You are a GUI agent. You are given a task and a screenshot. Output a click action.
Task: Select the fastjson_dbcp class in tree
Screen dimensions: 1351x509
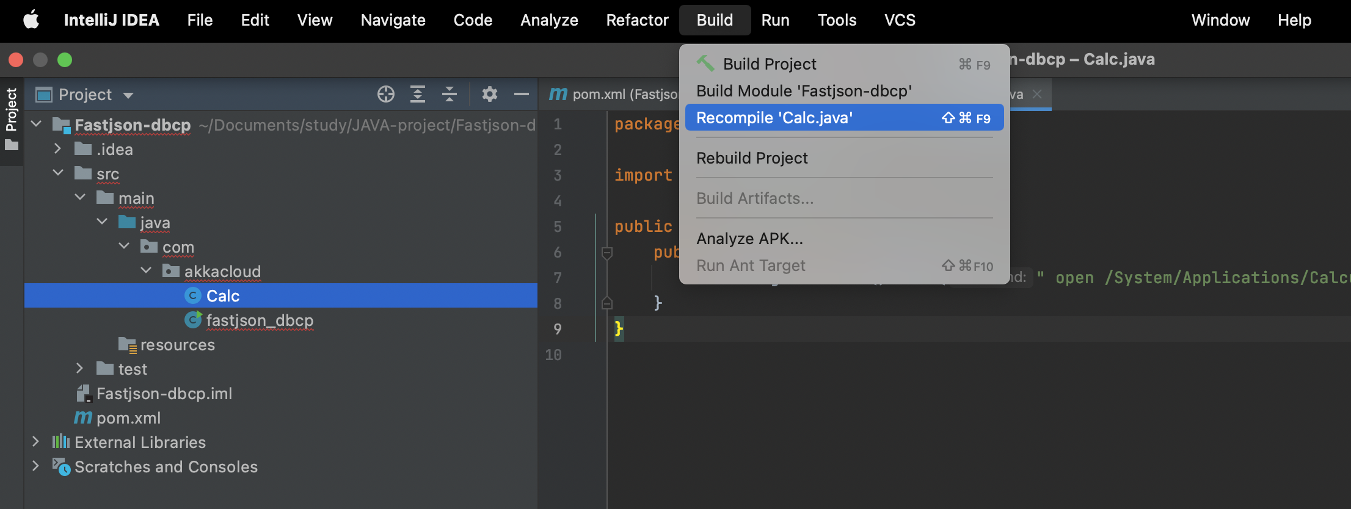260,320
